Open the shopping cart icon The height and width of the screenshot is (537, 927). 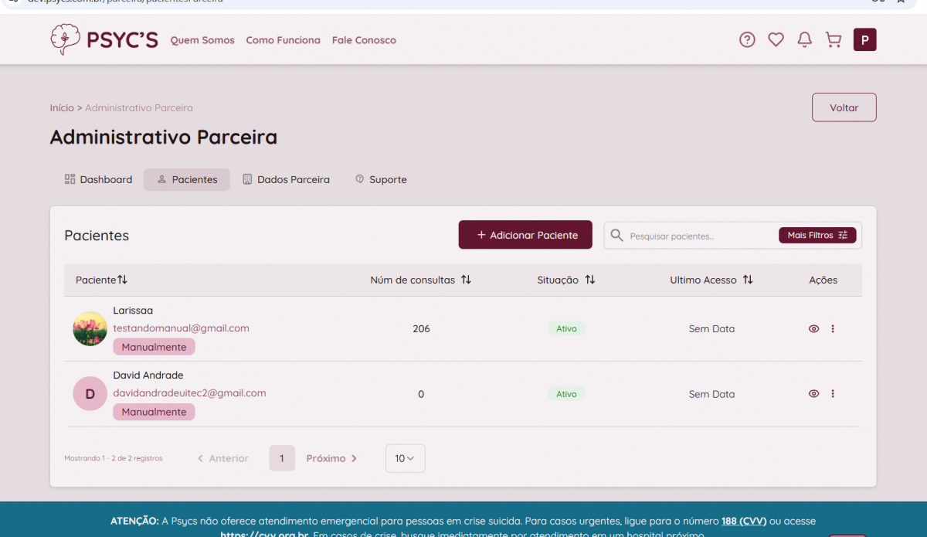(x=833, y=39)
